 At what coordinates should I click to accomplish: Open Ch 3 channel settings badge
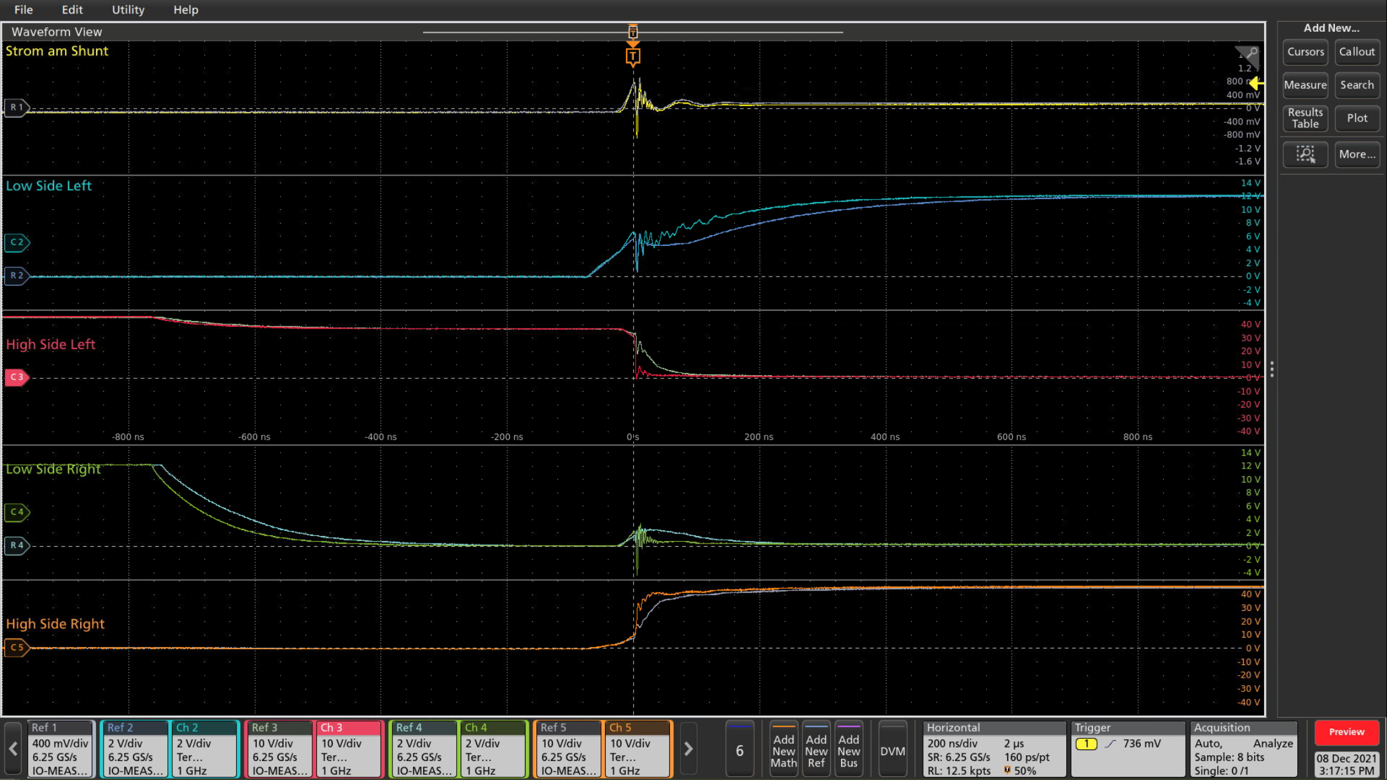349,749
